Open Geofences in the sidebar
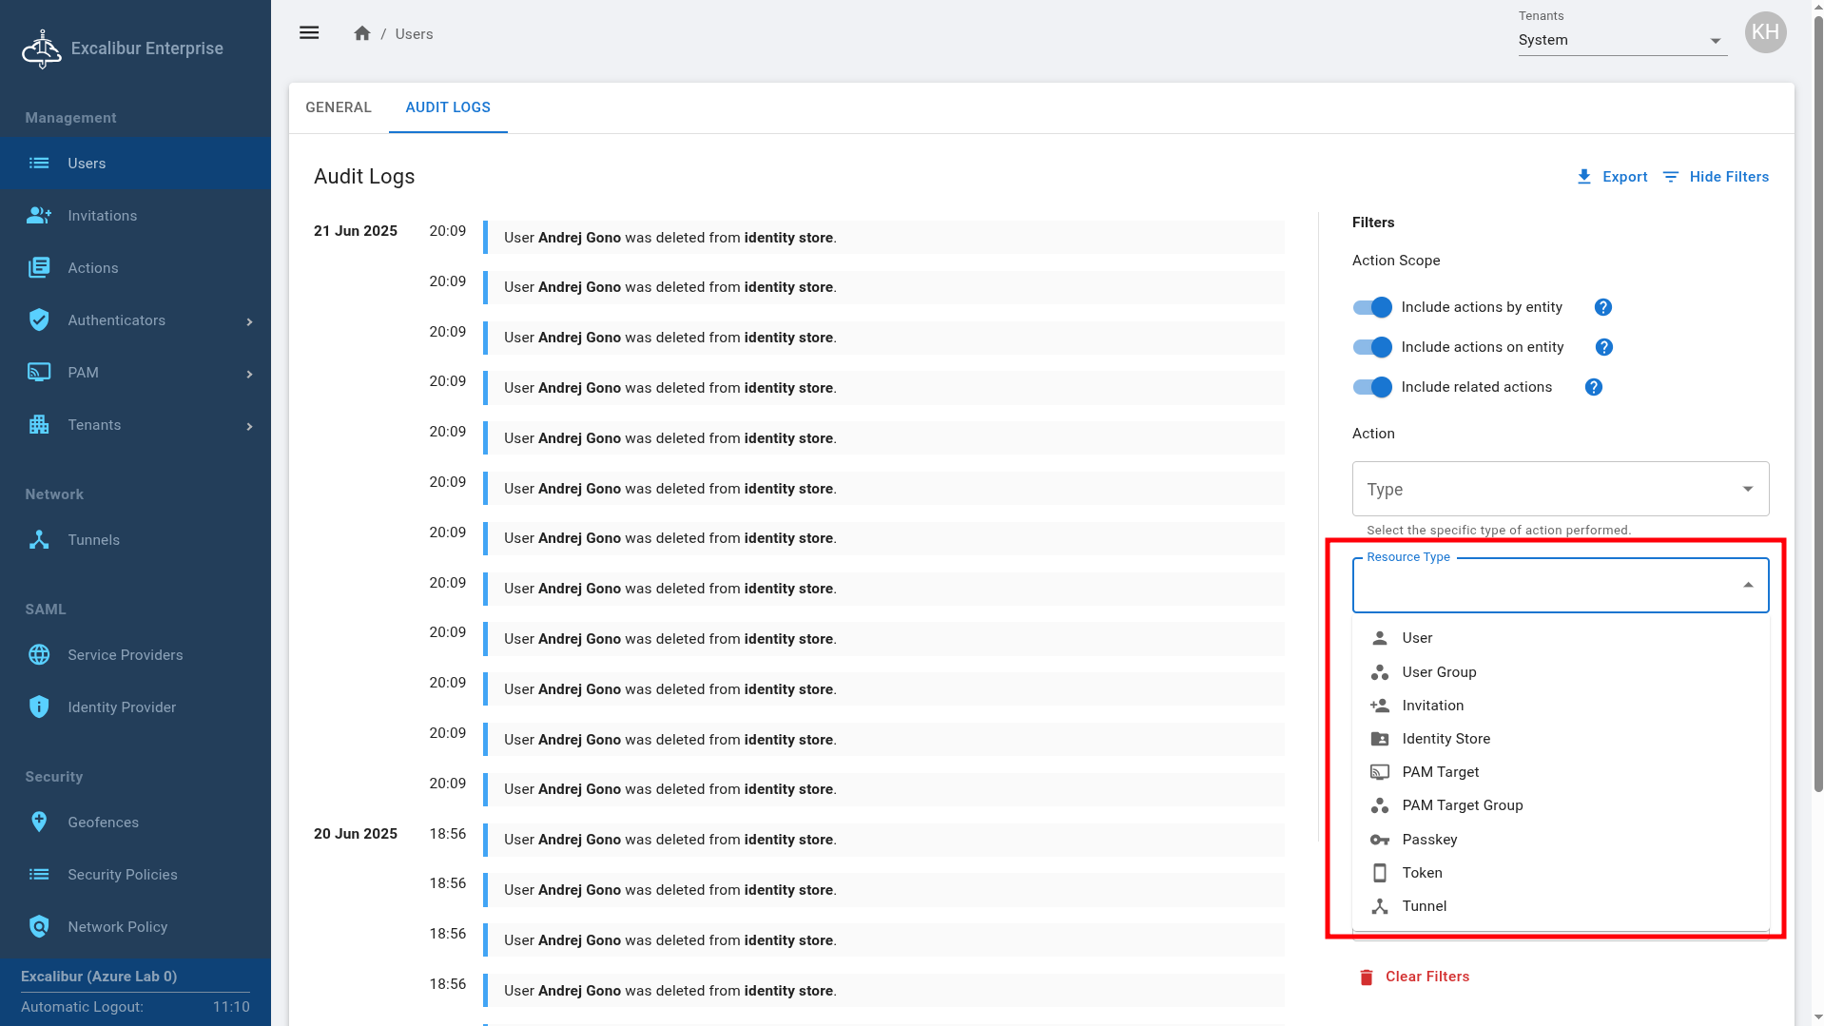This screenshot has width=1824, height=1026. tap(103, 823)
